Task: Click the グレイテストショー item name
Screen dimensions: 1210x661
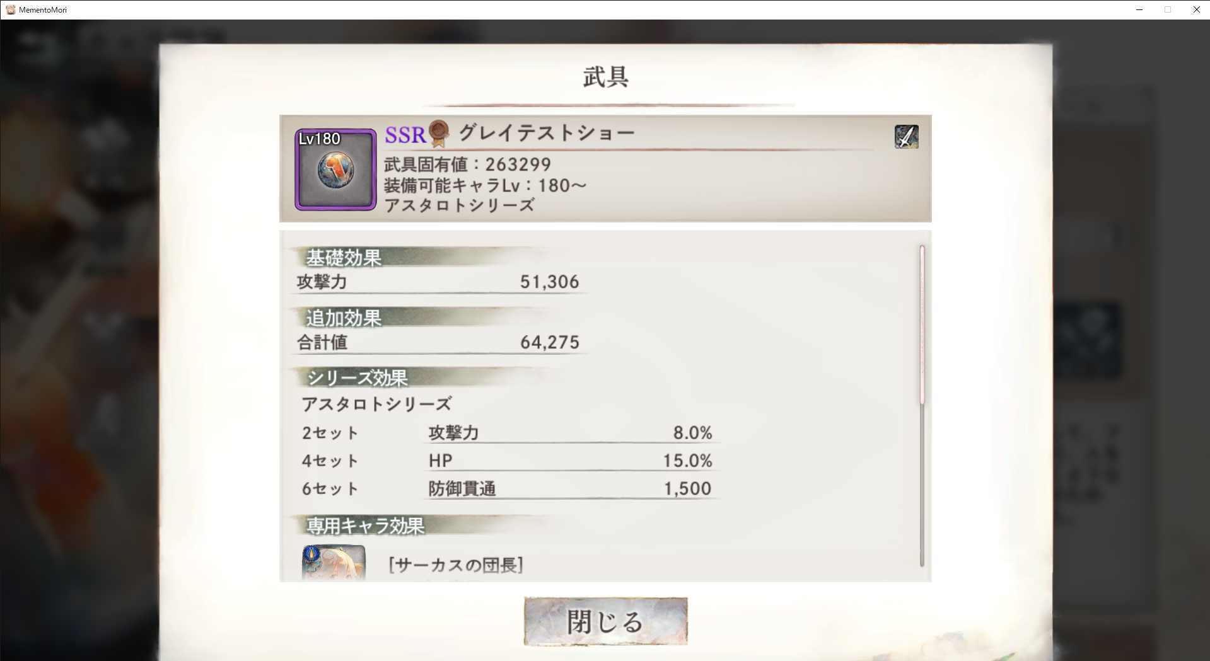Action: pyautogui.click(x=547, y=132)
